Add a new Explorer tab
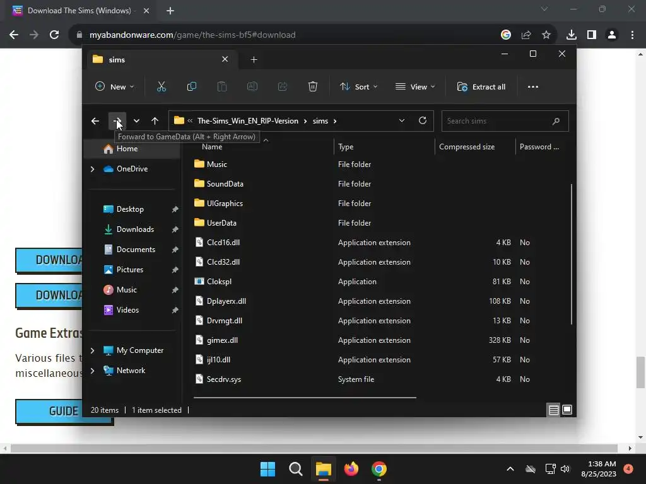646x484 pixels. tap(254, 60)
